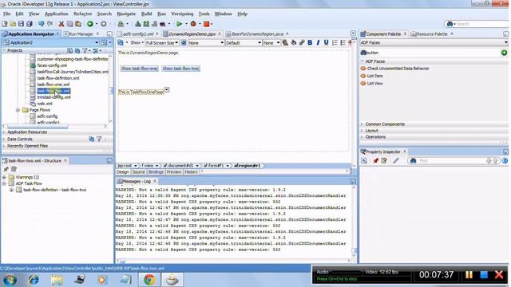The height and width of the screenshot is (287, 511).
Task: Click the pin icon in Property Inspector
Action: coord(376,161)
